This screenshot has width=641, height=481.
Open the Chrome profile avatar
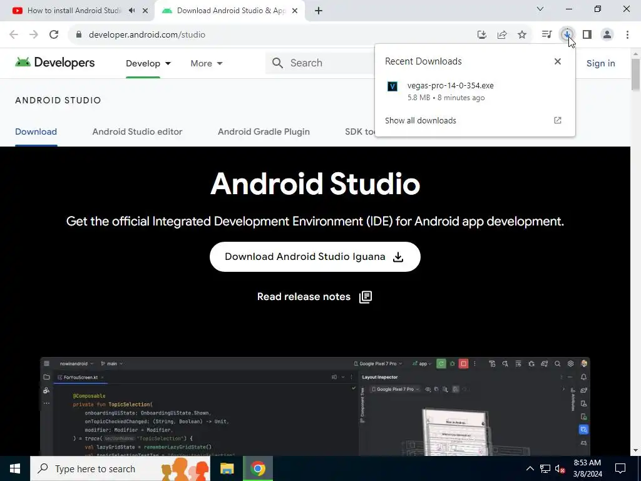pyautogui.click(x=607, y=34)
